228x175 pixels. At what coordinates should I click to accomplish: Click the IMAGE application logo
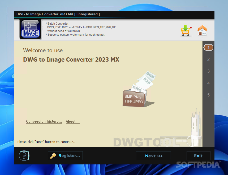click(x=30, y=29)
